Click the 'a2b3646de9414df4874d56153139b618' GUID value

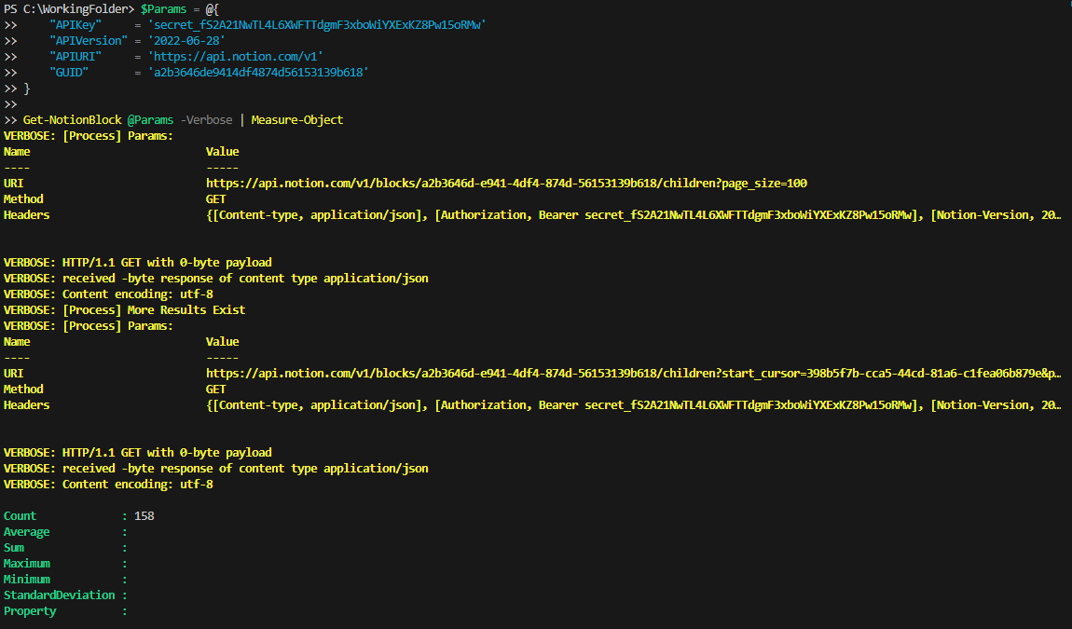[x=258, y=73]
